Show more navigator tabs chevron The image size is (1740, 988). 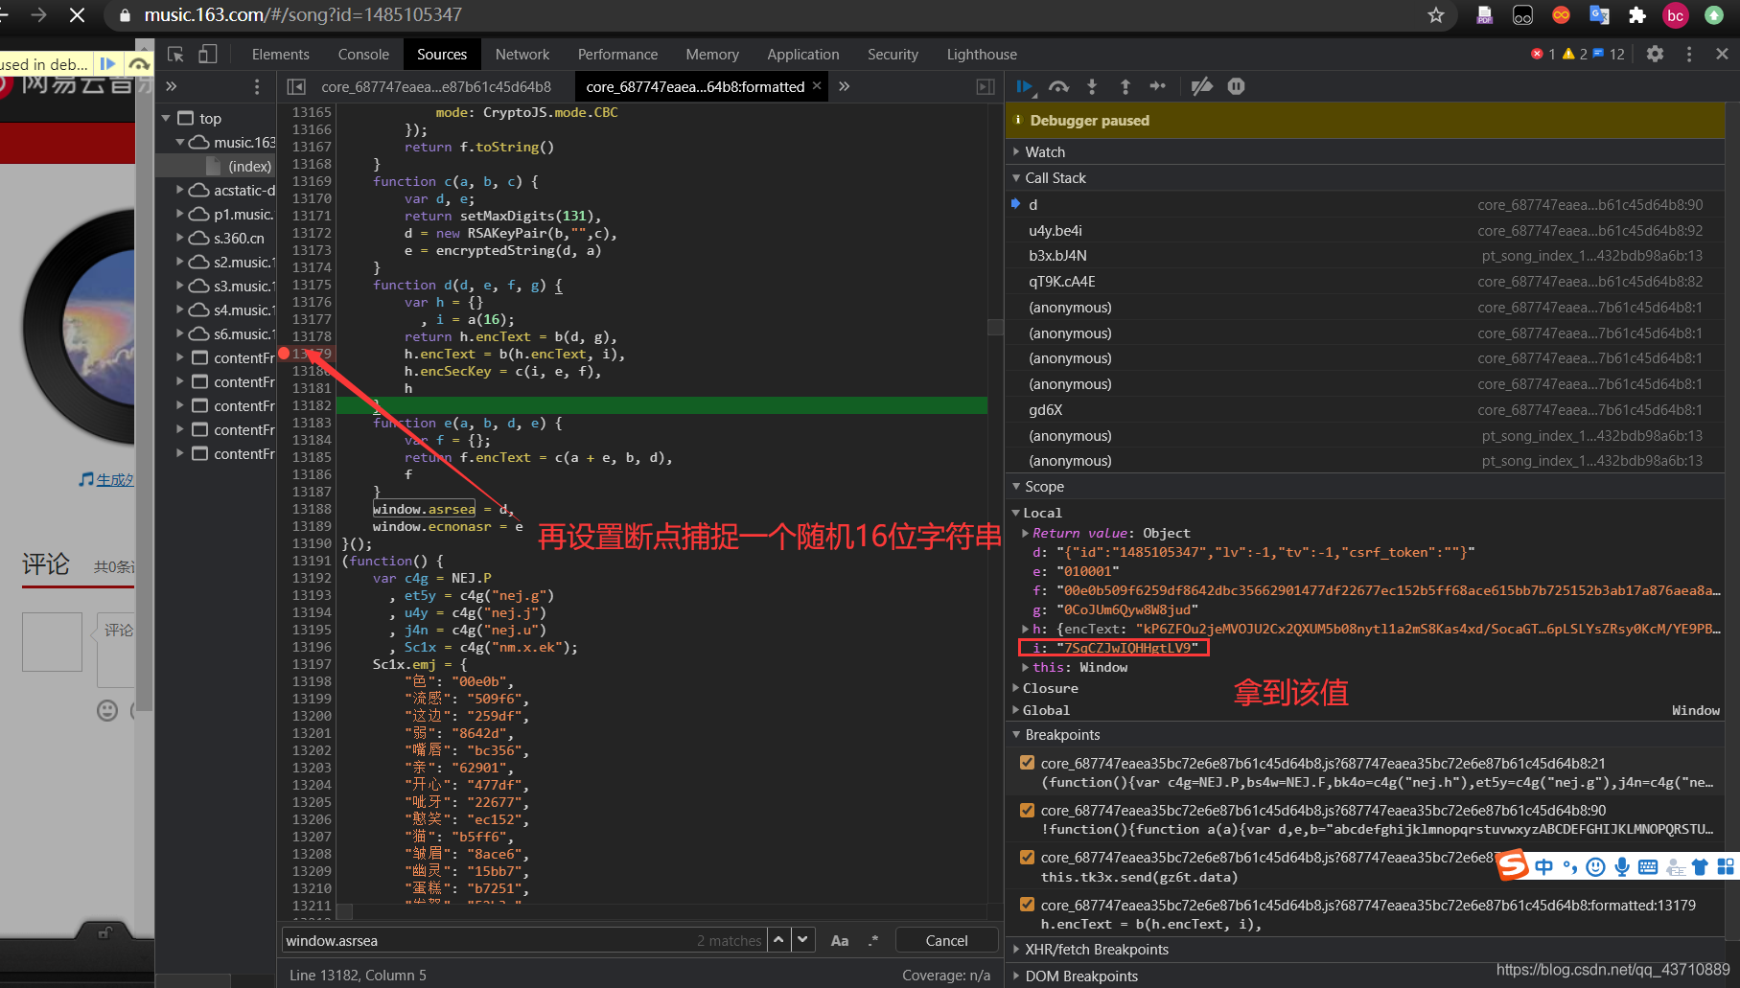coord(172,86)
